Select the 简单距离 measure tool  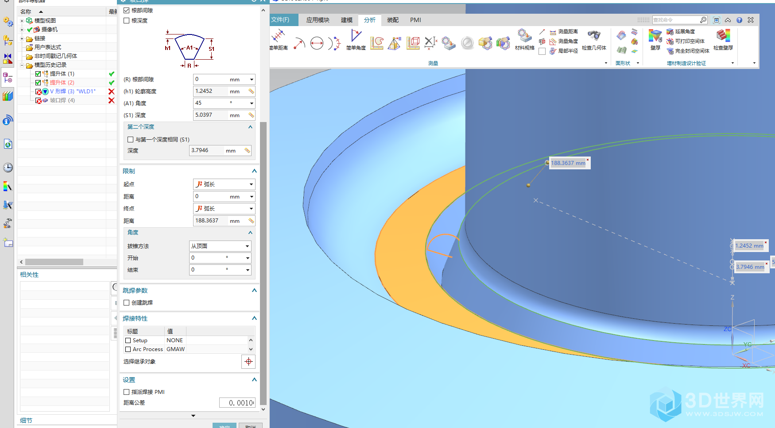tap(279, 40)
